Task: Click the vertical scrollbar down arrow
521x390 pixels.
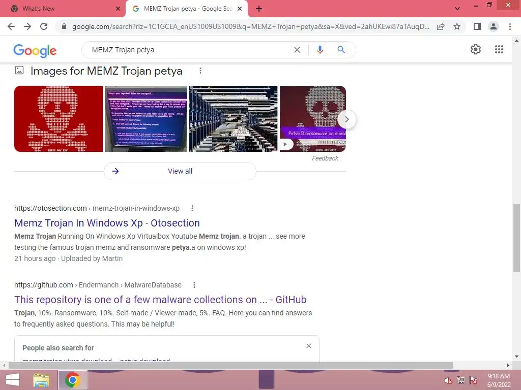Action: pos(516,356)
